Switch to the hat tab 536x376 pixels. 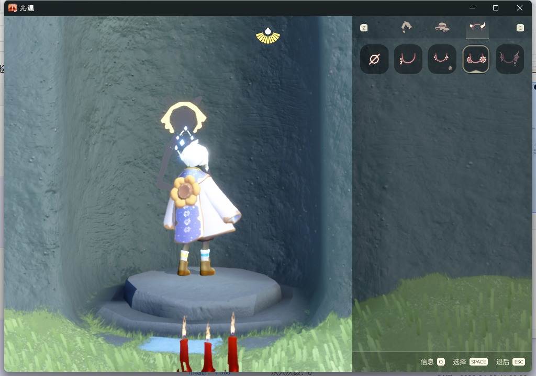[442, 27]
